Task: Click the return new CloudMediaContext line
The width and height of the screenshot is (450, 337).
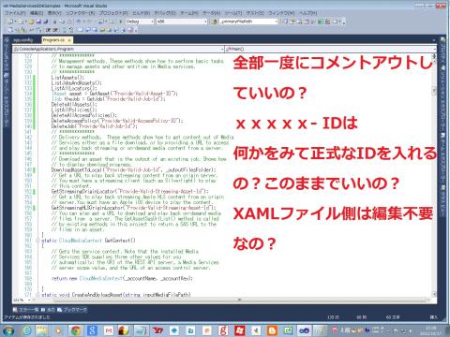Action: click(122, 278)
